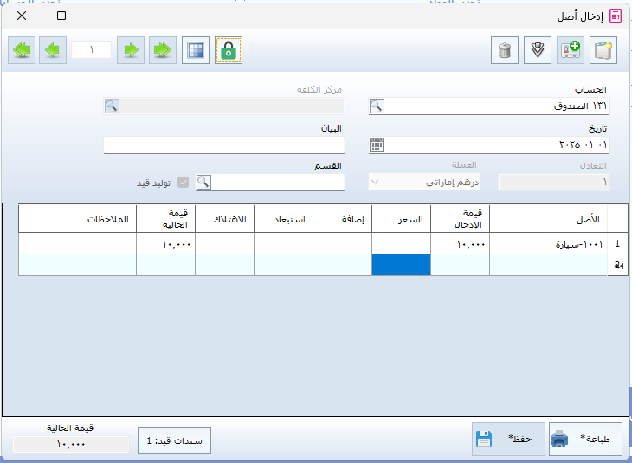
Task: Click the new document icon in toolbar
Action: coord(604,50)
